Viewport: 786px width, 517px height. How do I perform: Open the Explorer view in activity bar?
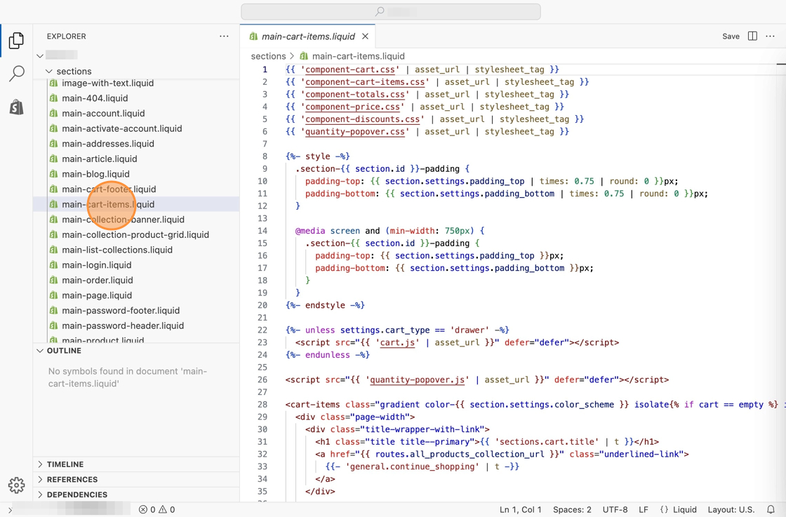[x=16, y=41]
